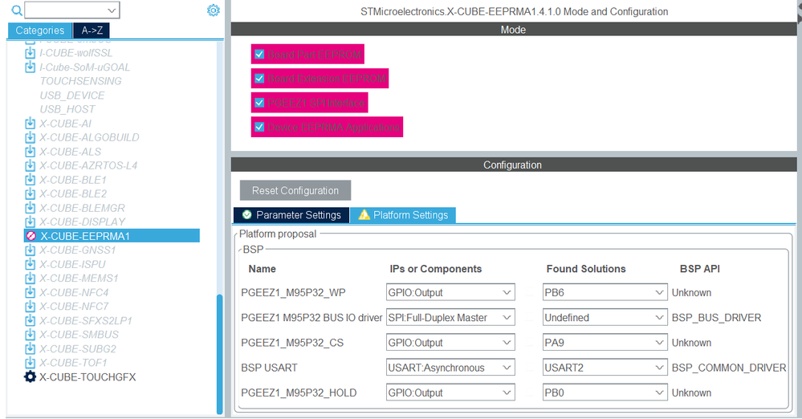Viewport: 802px width, 419px height.
Task: Click gear icon beside X-CUBE-TOUCHGFX
Action: point(31,376)
